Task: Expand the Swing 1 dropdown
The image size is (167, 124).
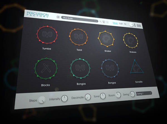Action: click(144, 93)
